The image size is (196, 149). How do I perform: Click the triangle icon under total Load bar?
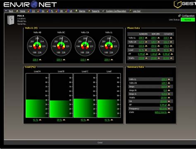pos(112,120)
